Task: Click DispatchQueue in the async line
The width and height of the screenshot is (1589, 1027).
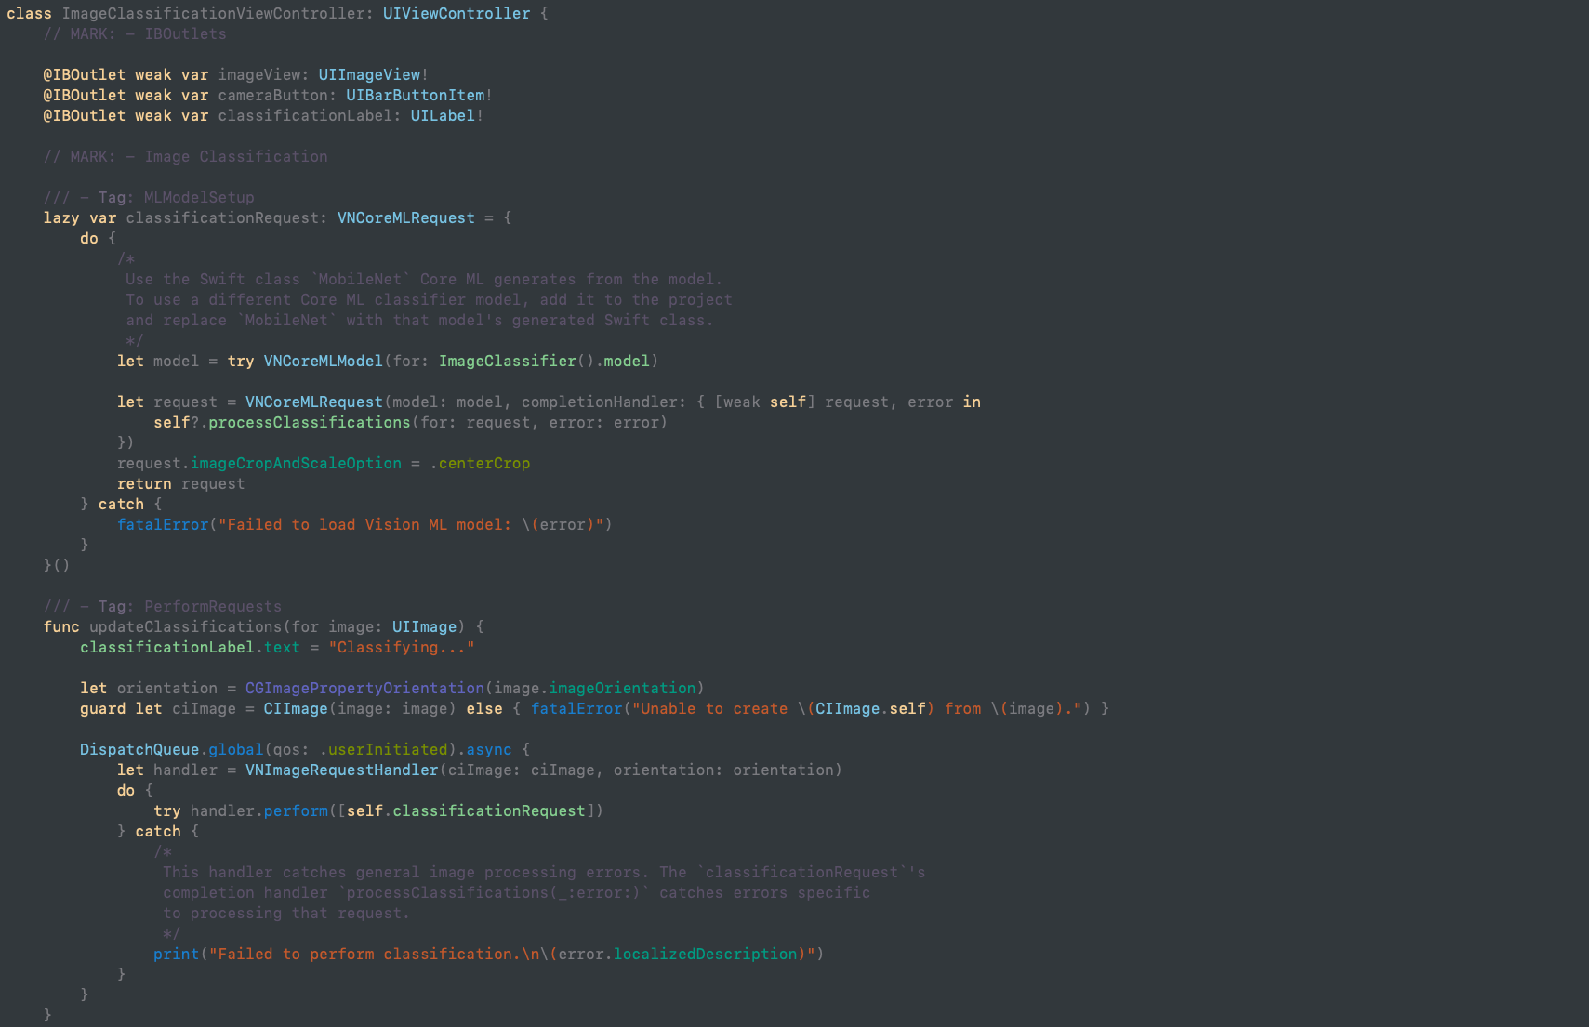Action: click(x=139, y=749)
